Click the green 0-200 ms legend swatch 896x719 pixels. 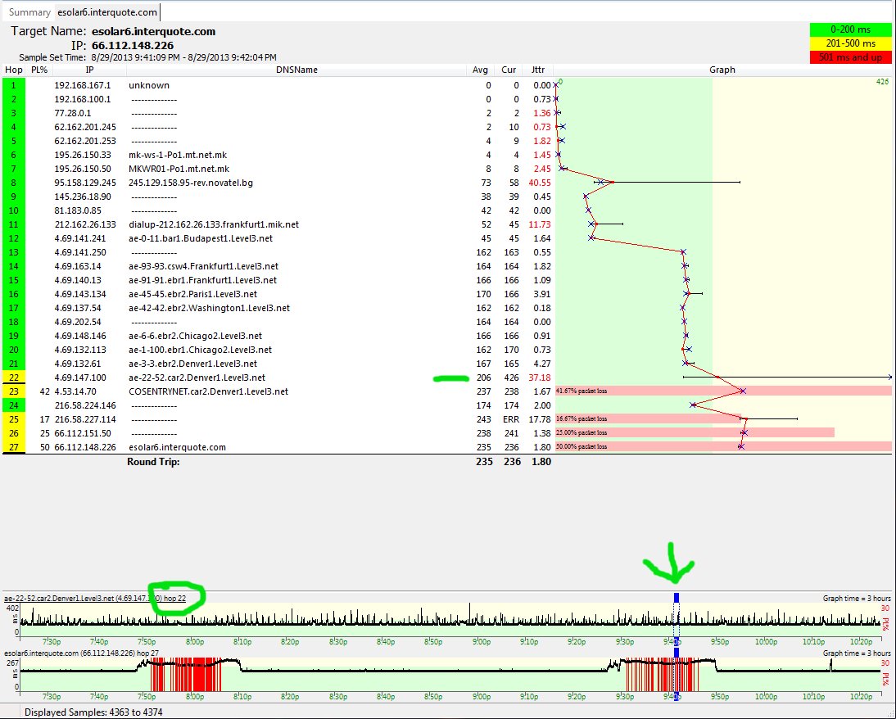point(850,29)
